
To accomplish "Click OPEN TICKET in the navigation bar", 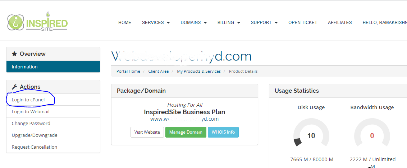I will tap(303, 23).
